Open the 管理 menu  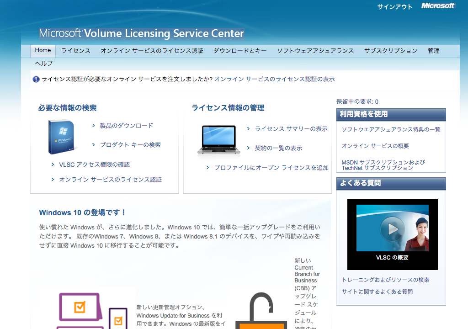tap(433, 51)
